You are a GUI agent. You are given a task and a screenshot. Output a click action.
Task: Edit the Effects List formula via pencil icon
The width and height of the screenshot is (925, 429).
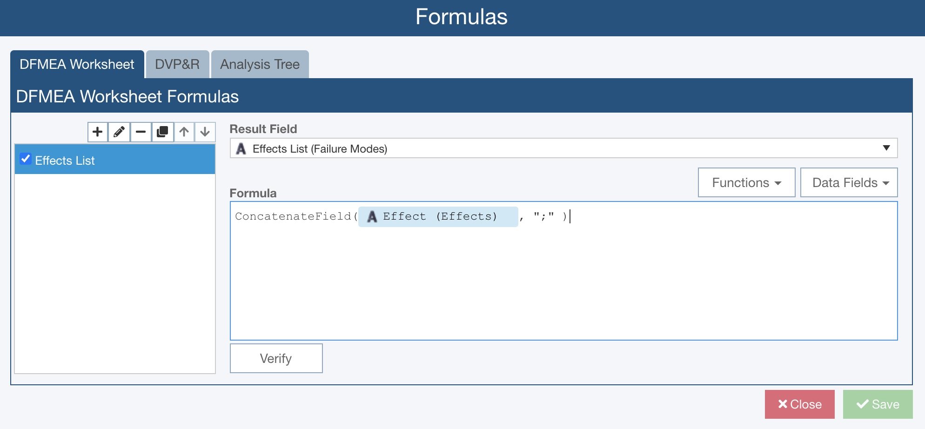pos(119,132)
